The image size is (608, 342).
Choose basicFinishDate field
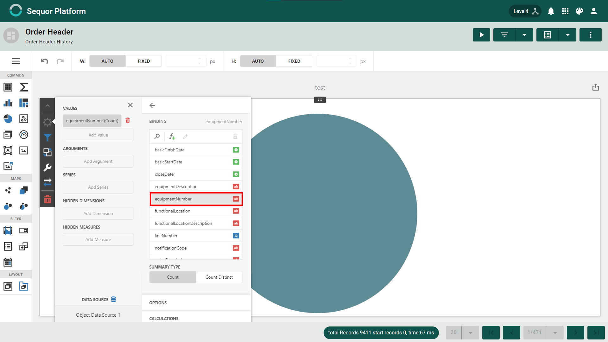(196, 150)
